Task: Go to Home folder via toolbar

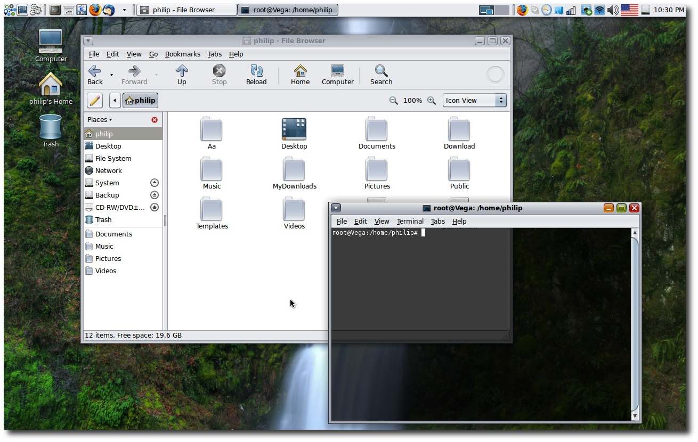Action: (300, 75)
